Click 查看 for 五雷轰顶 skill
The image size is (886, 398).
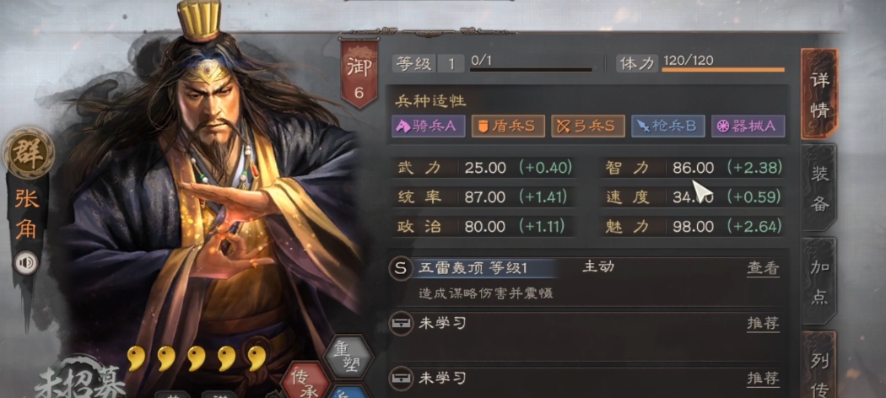[764, 269]
